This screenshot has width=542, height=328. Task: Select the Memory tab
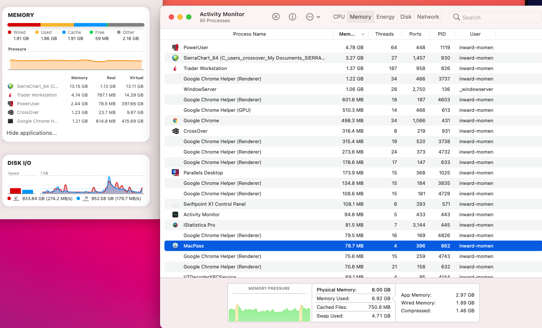[x=360, y=17]
